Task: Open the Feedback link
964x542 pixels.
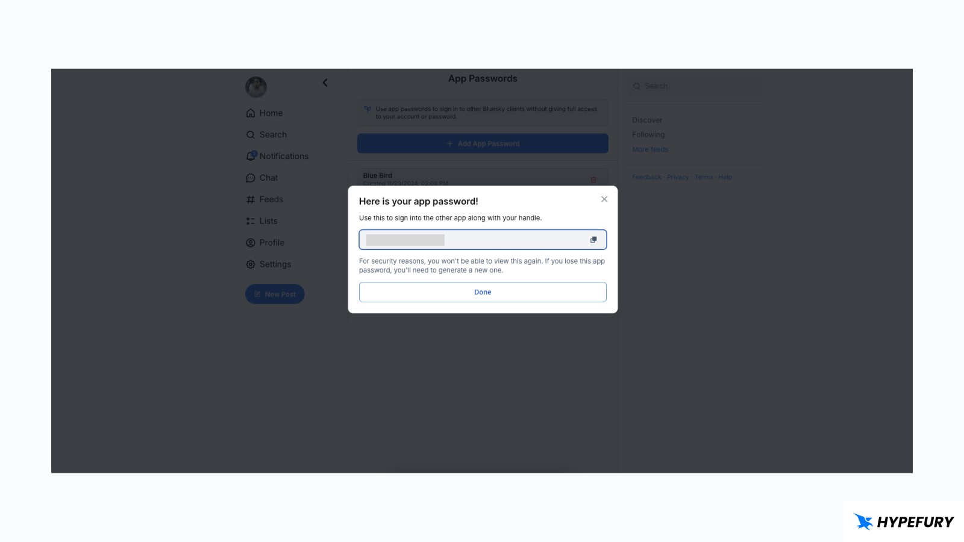Action: (646, 176)
